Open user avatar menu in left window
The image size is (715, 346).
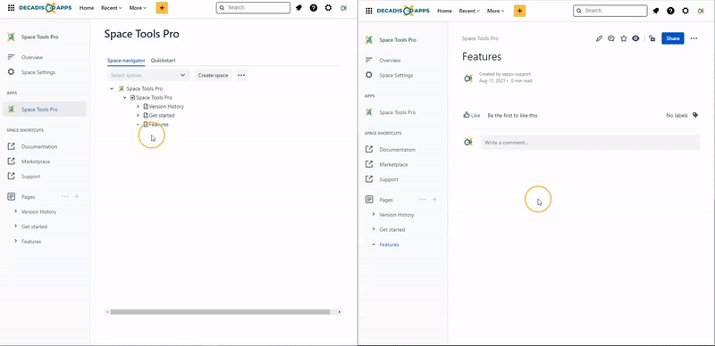coord(344,8)
